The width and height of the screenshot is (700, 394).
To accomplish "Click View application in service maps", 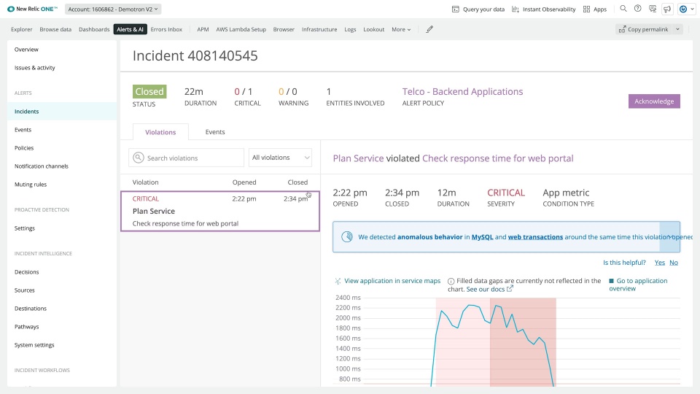I will click(x=392, y=281).
